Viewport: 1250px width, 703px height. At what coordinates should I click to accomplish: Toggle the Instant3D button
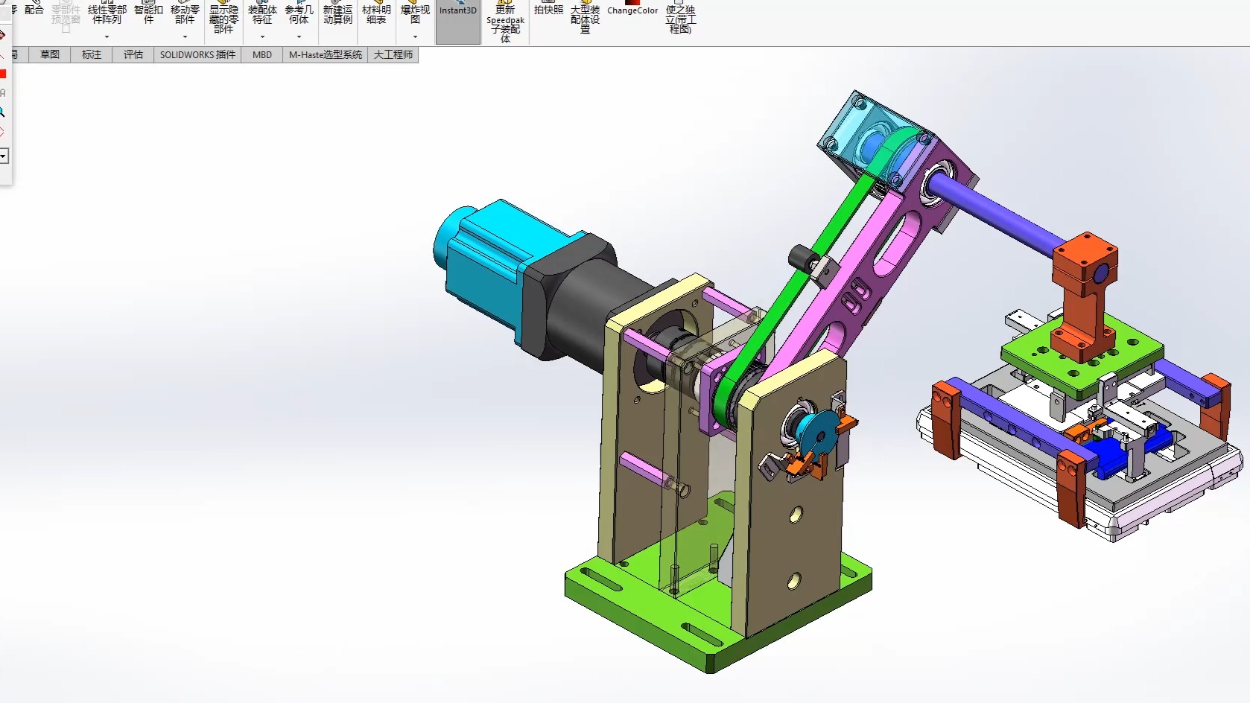point(457,21)
